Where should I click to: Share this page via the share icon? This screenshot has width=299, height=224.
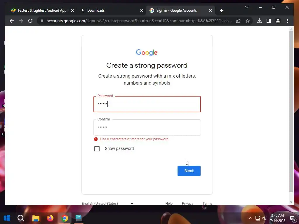tap(238, 21)
